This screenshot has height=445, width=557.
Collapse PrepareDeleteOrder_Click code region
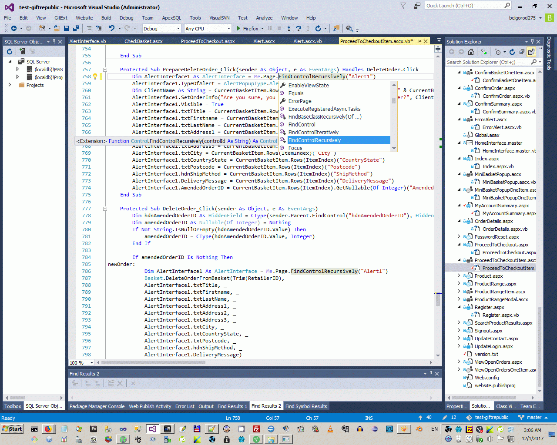(x=105, y=70)
